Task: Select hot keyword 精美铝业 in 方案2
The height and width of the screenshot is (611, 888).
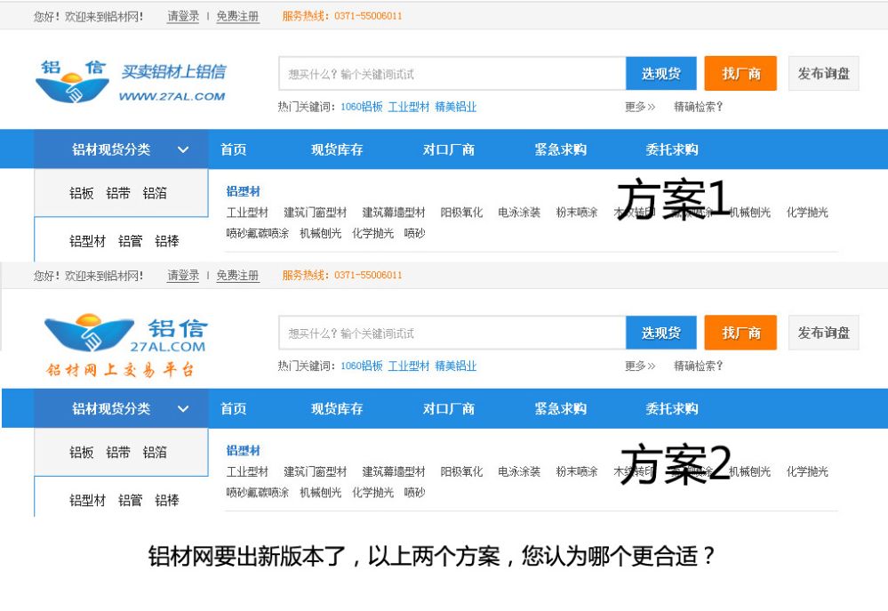Action: coord(456,366)
